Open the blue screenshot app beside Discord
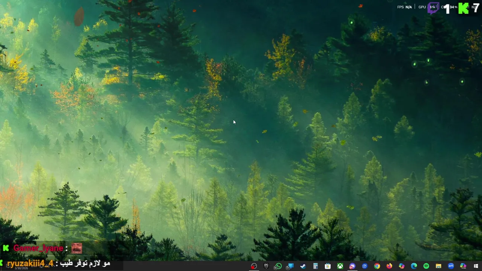This screenshot has height=271, width=482. (x=365, y=266)
